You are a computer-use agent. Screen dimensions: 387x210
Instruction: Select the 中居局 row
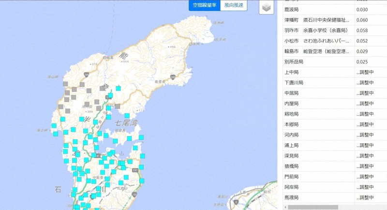tap(335, 93)
